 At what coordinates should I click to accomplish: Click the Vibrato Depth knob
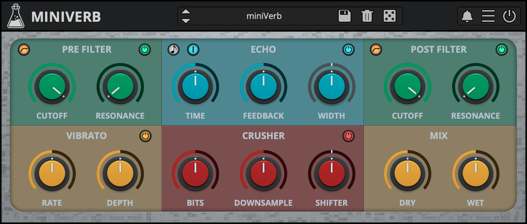click(120, 174)
